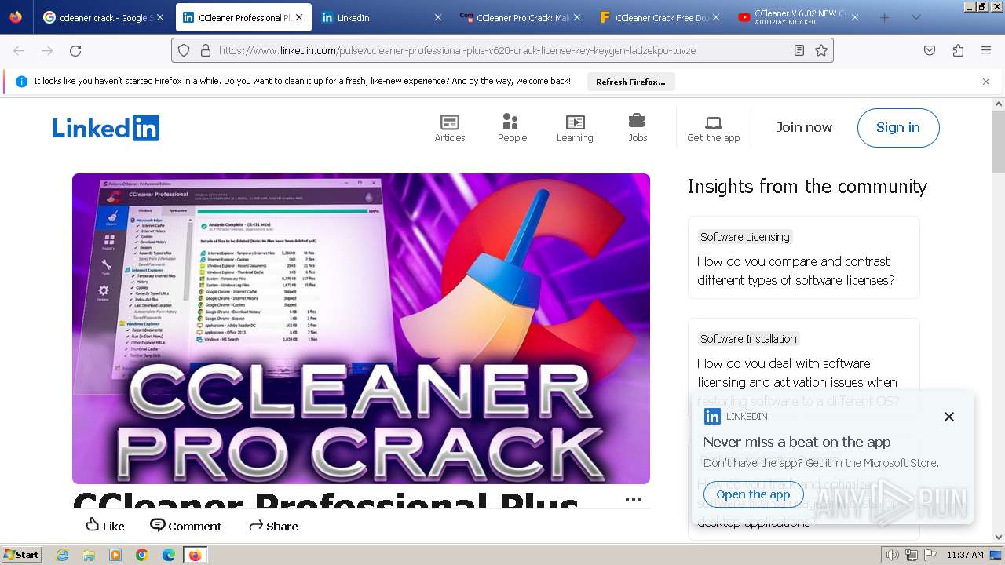
Task: Open Firefox application menu
Action: click(986, 50)
